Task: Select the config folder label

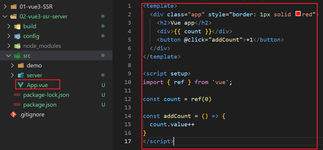Action: pos(31,36)
